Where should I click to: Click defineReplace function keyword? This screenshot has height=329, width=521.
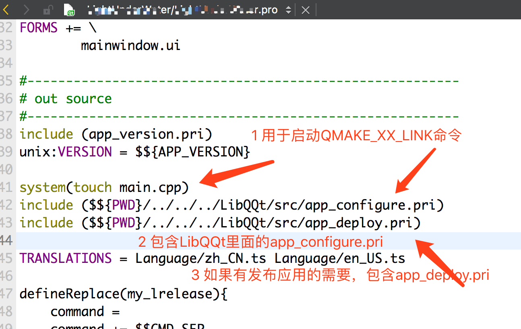point(70,294)
